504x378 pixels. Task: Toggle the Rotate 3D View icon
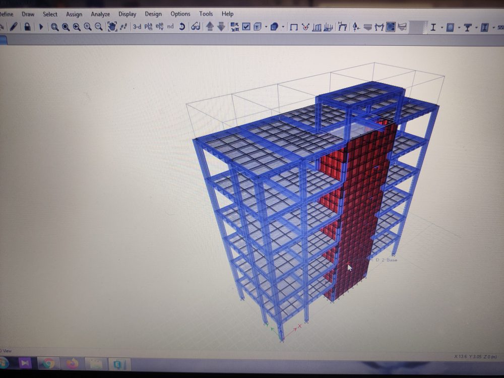[181, 27]
